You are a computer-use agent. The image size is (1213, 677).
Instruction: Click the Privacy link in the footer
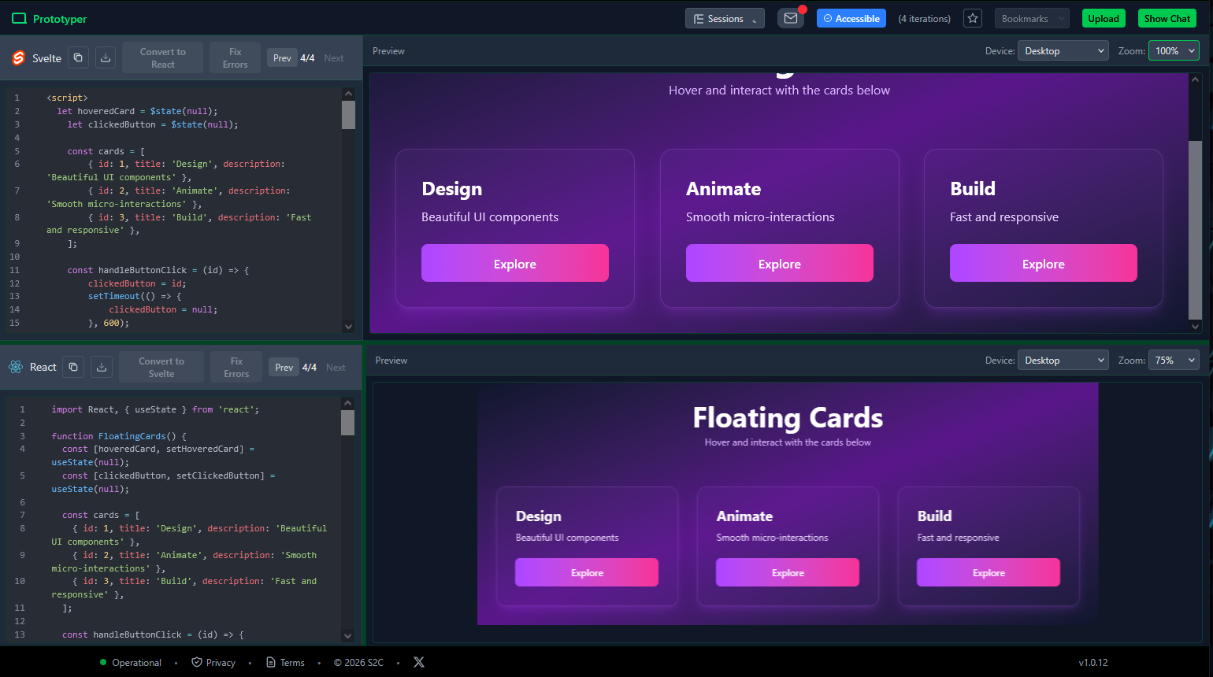pos(213,662)
